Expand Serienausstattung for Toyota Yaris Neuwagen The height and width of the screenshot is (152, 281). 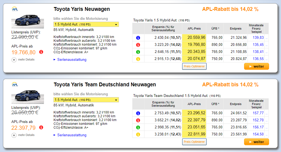(72, 59)
